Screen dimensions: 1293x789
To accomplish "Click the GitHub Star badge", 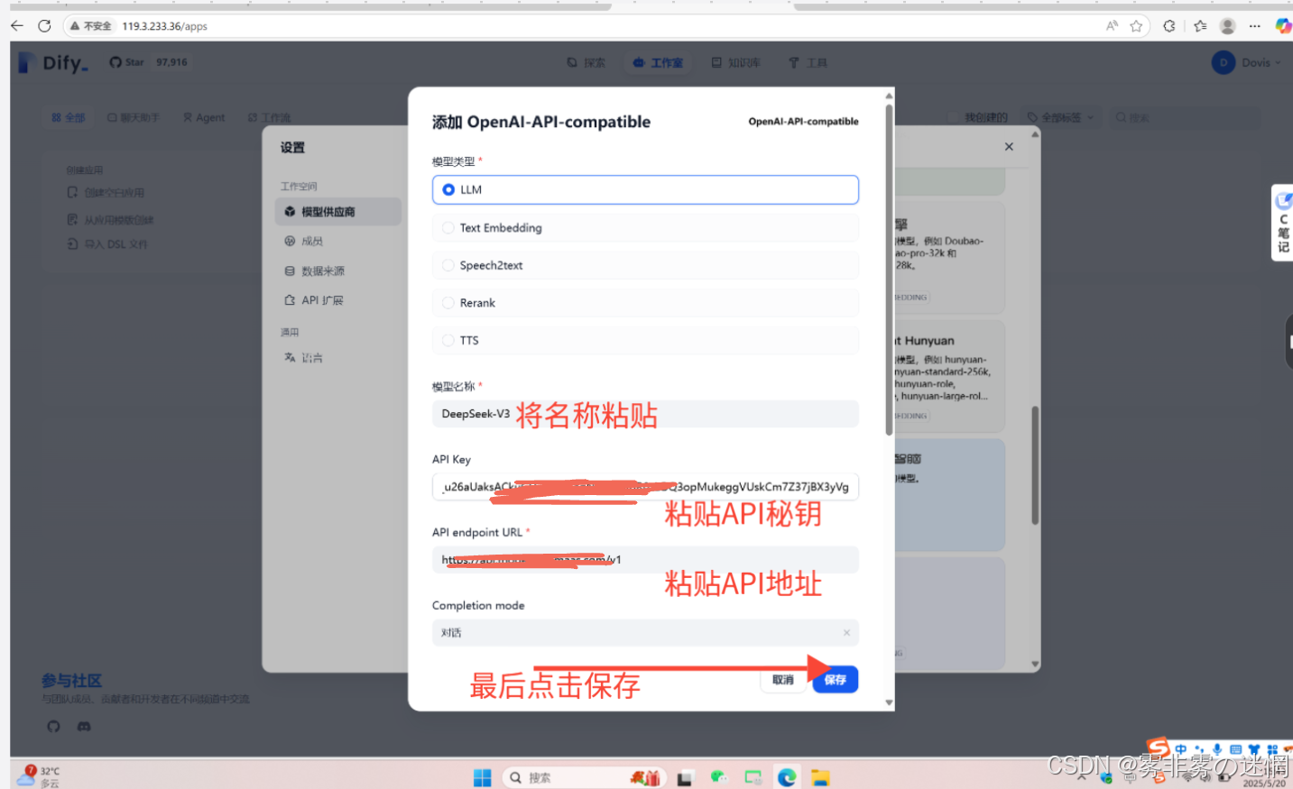I will (149, 62).
